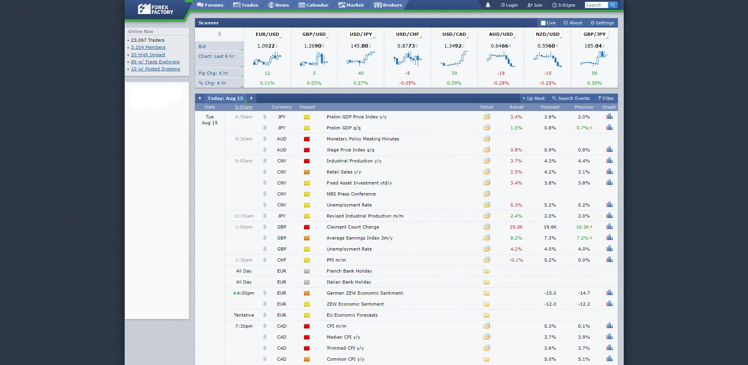Open detail folder for Claimant Count Change
The height and width of the screenshot is (365, 748).
pyautogui.click(x=486, y=227)
